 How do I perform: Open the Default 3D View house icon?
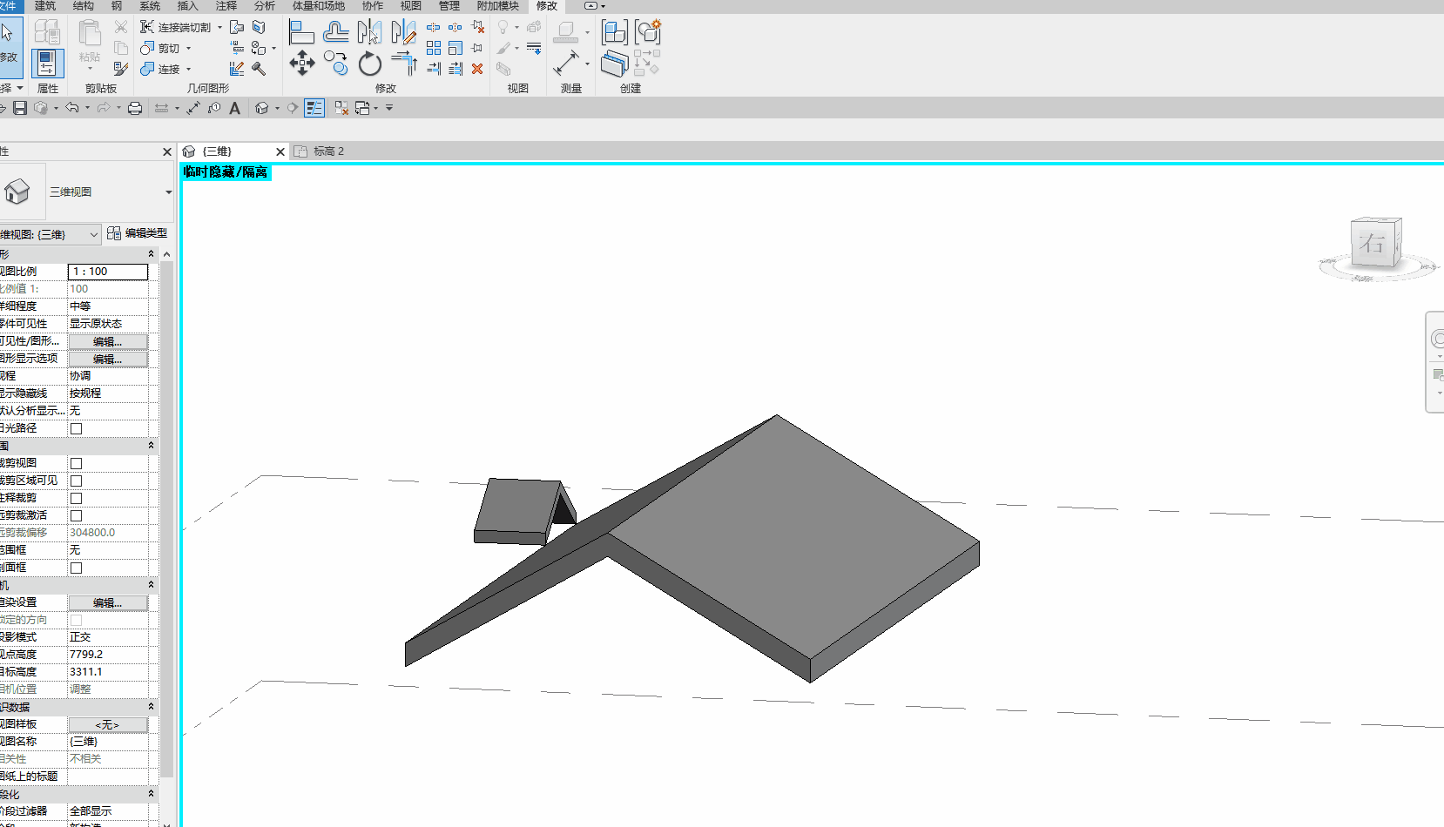(x=262, y=108)
